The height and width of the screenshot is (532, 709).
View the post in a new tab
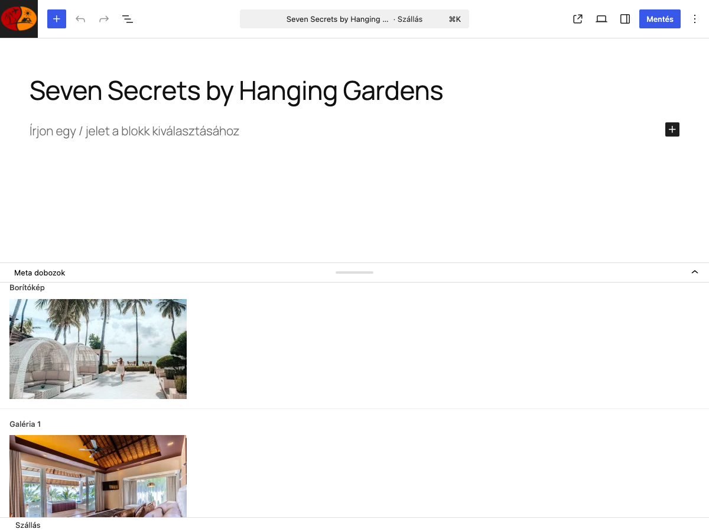click(x=578, y=19)
